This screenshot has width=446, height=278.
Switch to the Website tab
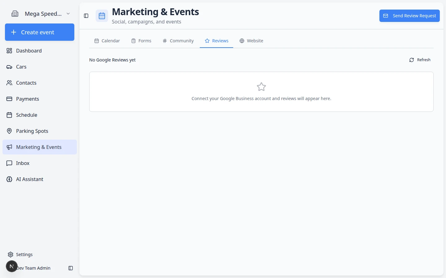[x=251, y=41]
